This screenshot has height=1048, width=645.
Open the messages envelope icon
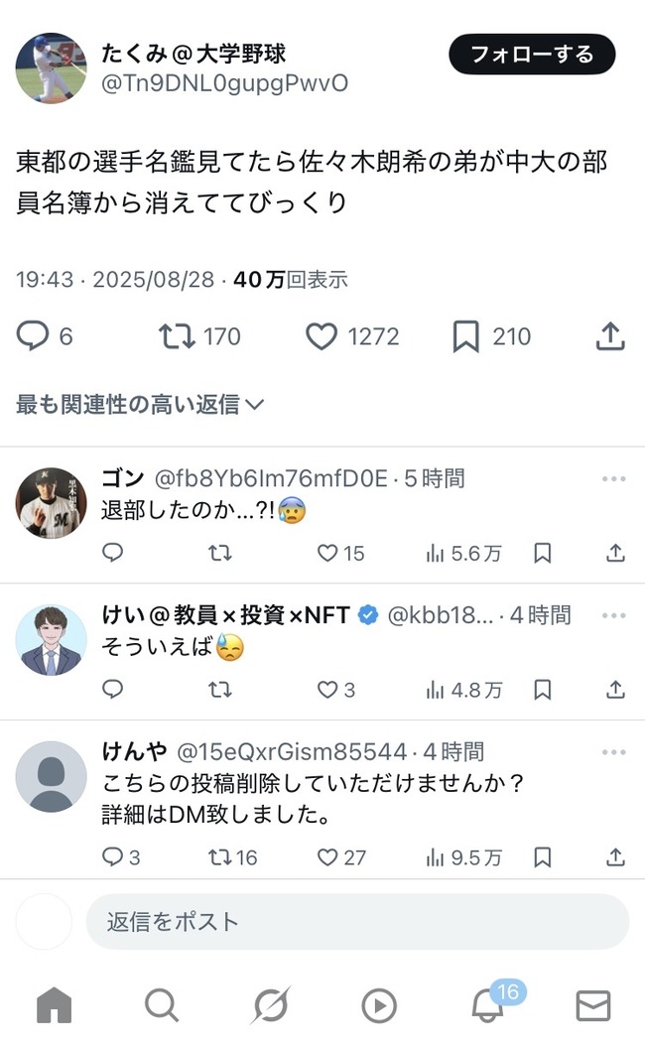click(593, 1005)
